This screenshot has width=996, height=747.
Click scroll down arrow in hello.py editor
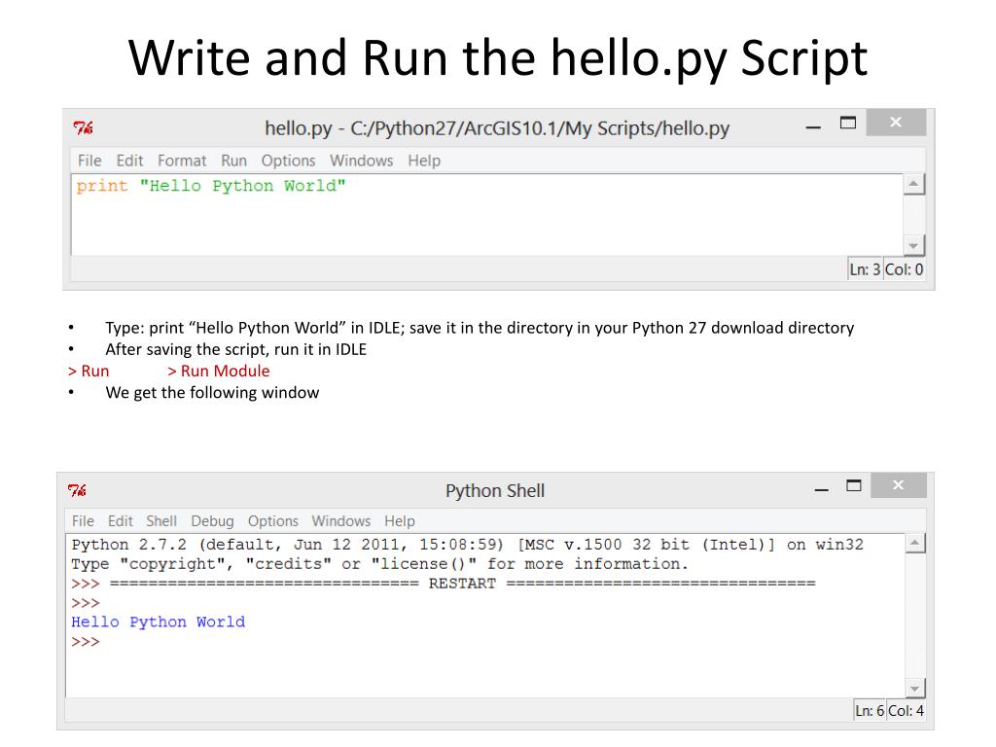914,245
